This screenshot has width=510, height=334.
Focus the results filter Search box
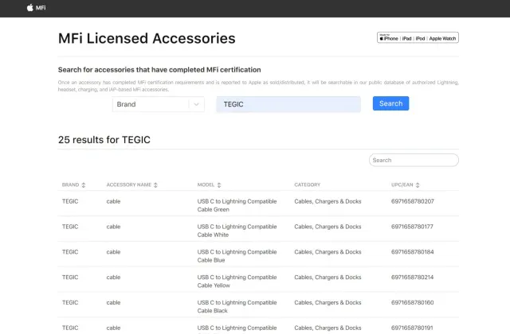click(x=414, y=160)
